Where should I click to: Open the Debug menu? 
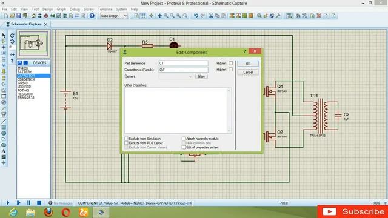[75, 10]
